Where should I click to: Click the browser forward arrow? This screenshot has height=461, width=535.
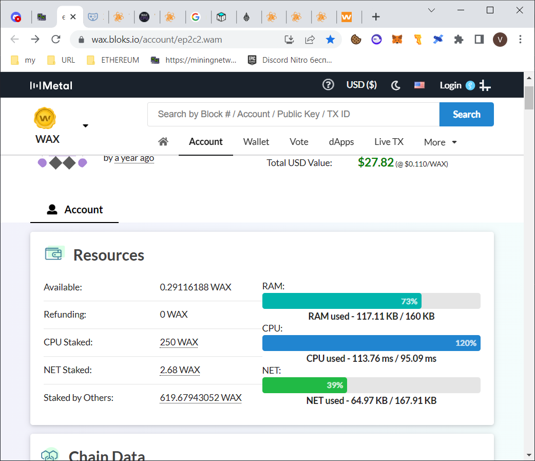[35, 40]
